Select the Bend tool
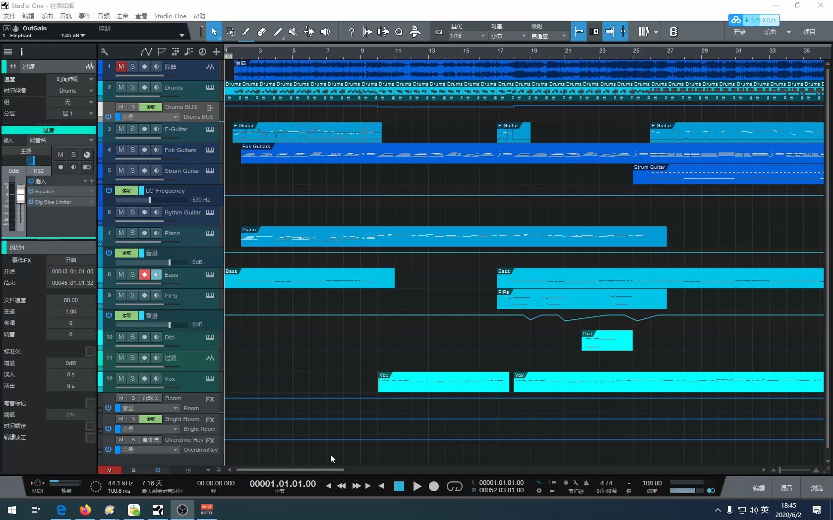Screen dimensions: 833x520 click(309, 32)
